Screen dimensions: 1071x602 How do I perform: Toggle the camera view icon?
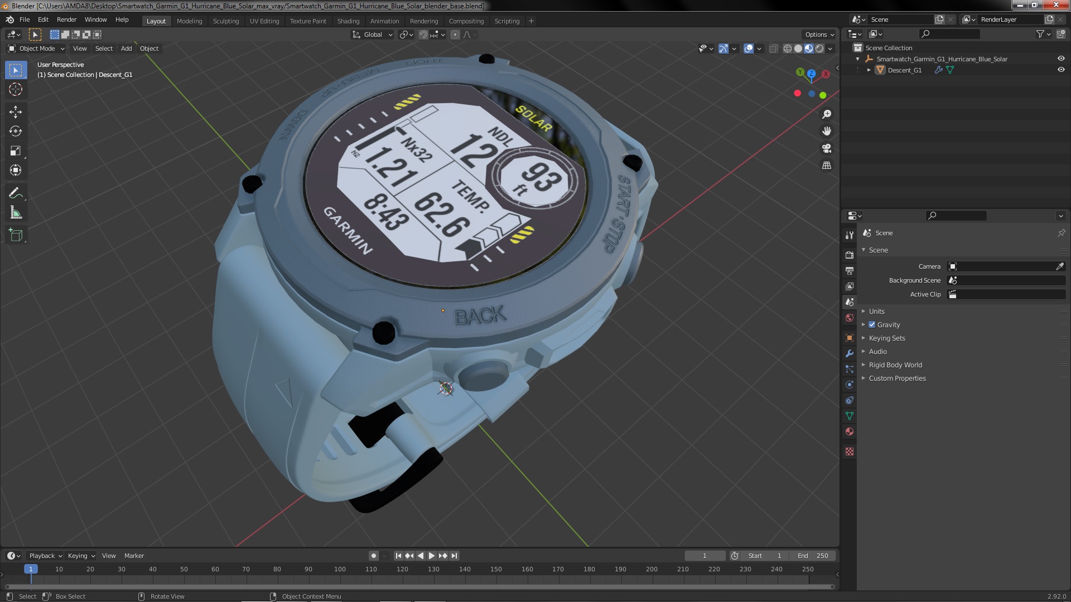tap(827, 148)
